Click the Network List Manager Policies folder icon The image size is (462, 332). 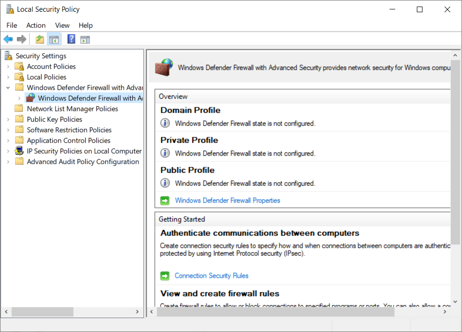[19, 109]
